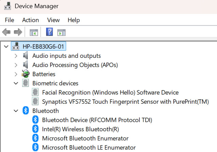Screen dimensions: 217x152
Task: Open the File menu
Action: (10, 20)
